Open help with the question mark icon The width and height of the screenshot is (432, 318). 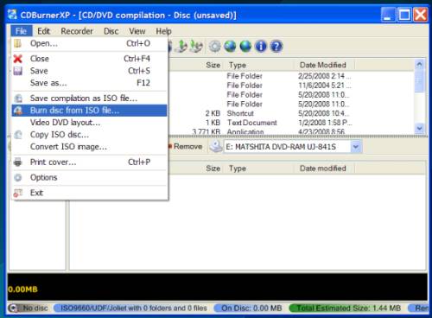point(276,46)
